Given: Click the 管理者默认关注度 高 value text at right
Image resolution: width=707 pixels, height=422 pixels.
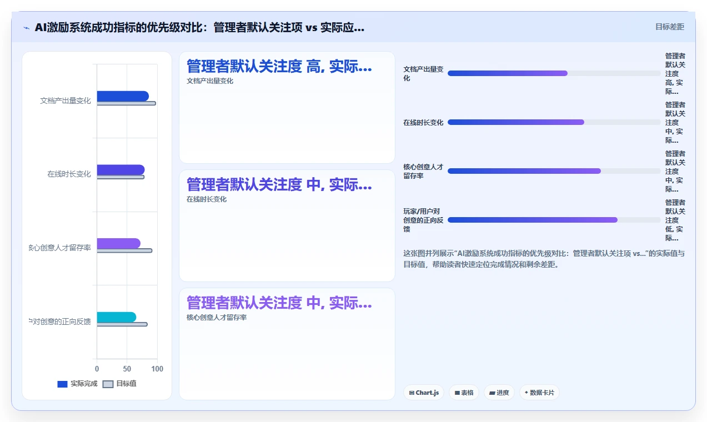Looking at the screenshot, I should pos(675,73).
